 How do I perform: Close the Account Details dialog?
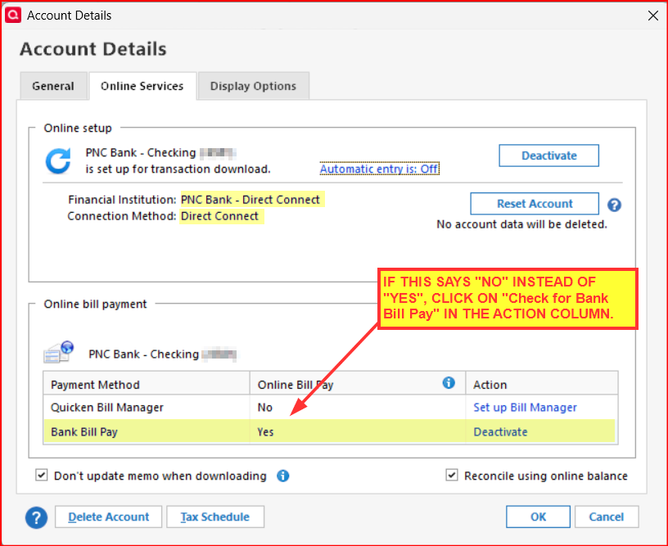(x=652, y=16)
